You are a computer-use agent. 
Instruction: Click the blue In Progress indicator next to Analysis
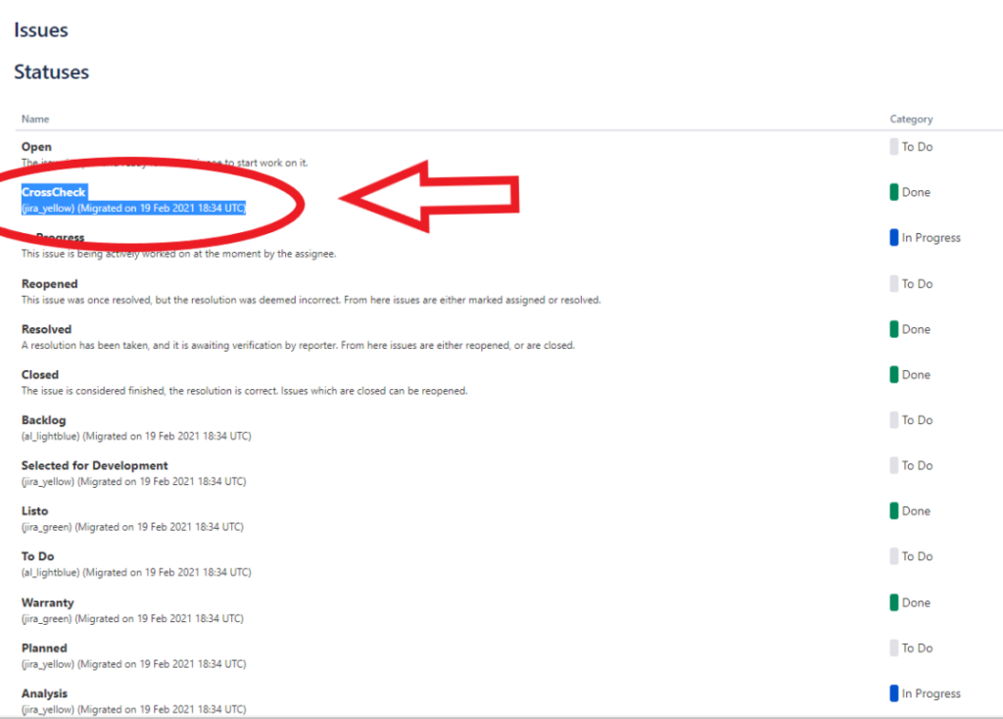click(x=895, y=694)
